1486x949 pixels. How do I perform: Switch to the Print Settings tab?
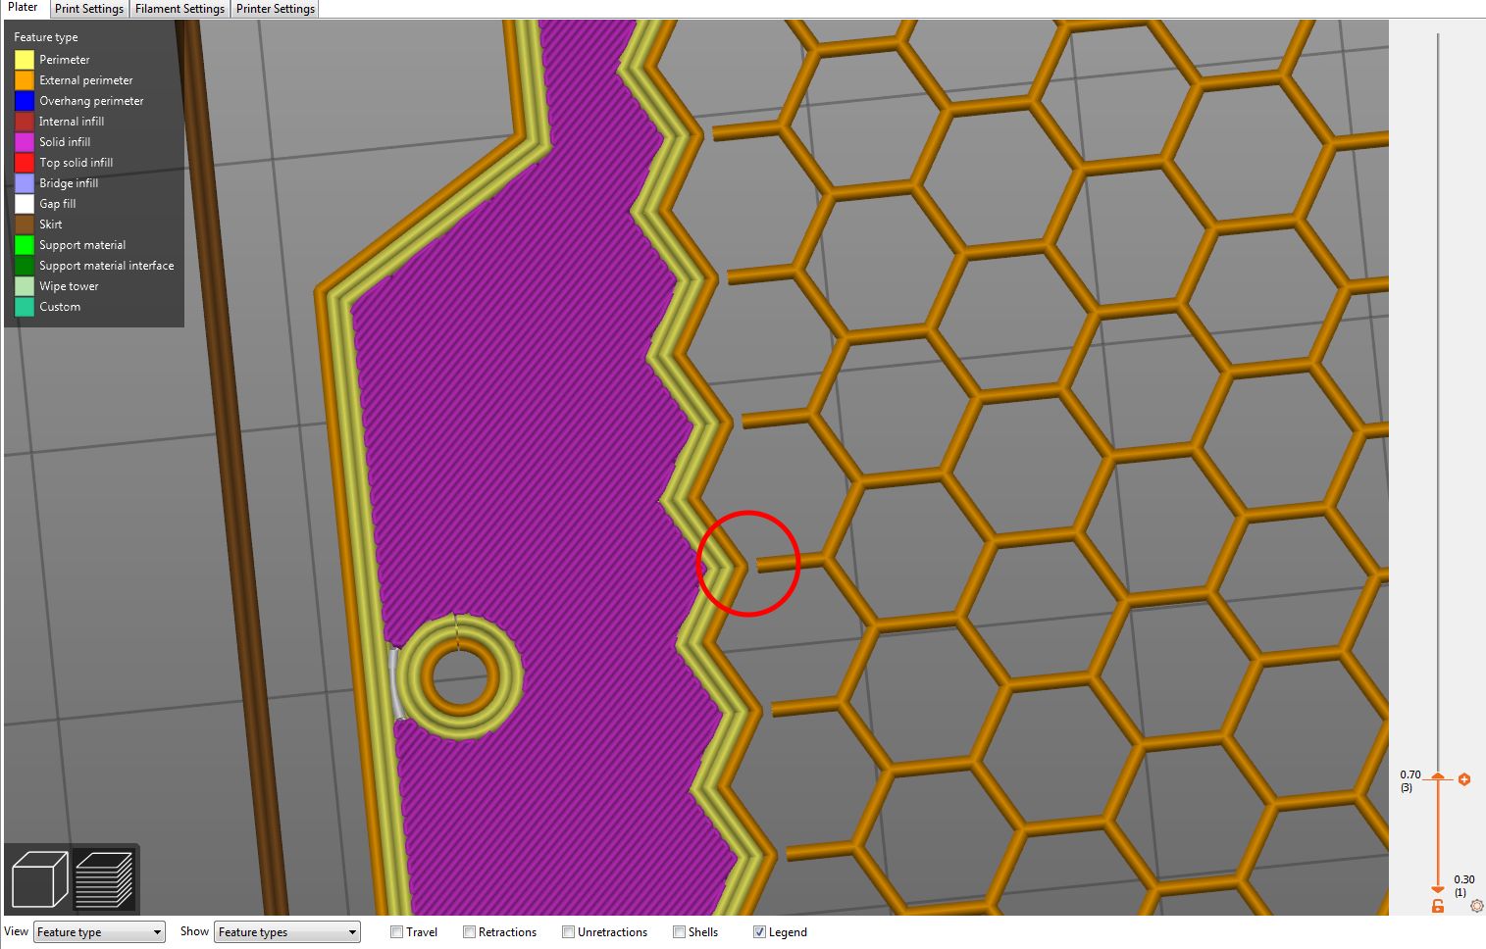click(x=88, y=8)
